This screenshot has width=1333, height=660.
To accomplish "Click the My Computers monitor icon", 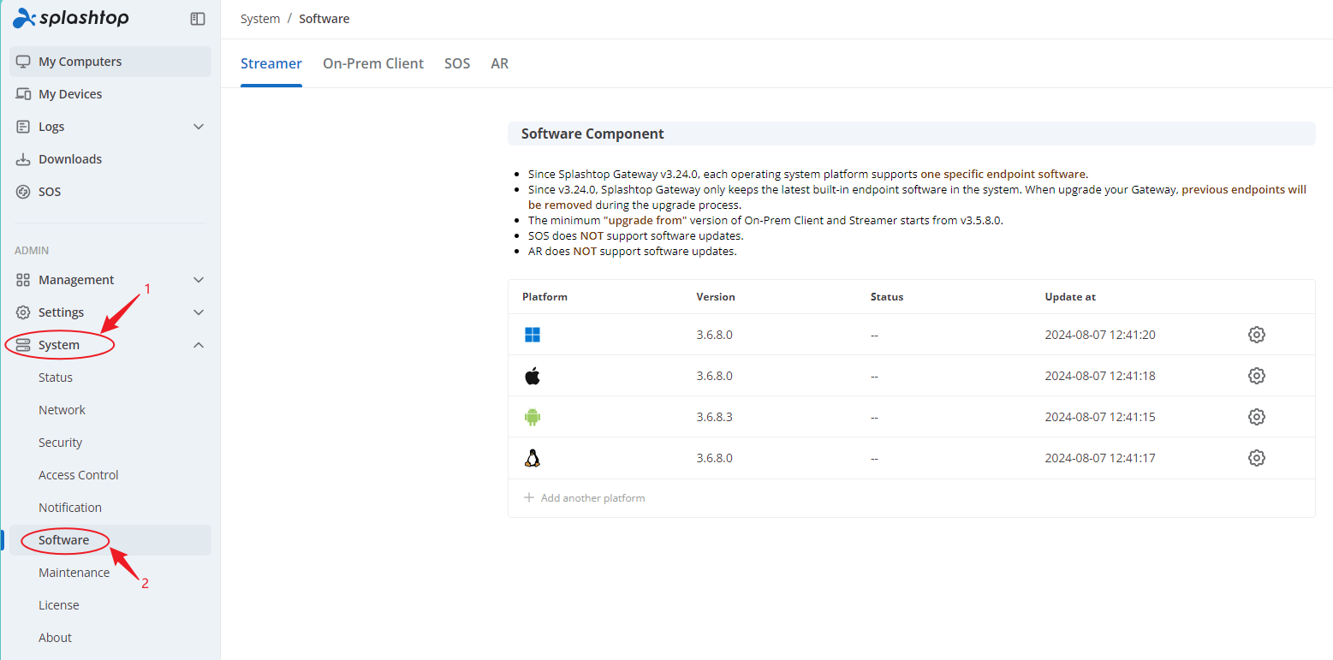I will (23, 62).
